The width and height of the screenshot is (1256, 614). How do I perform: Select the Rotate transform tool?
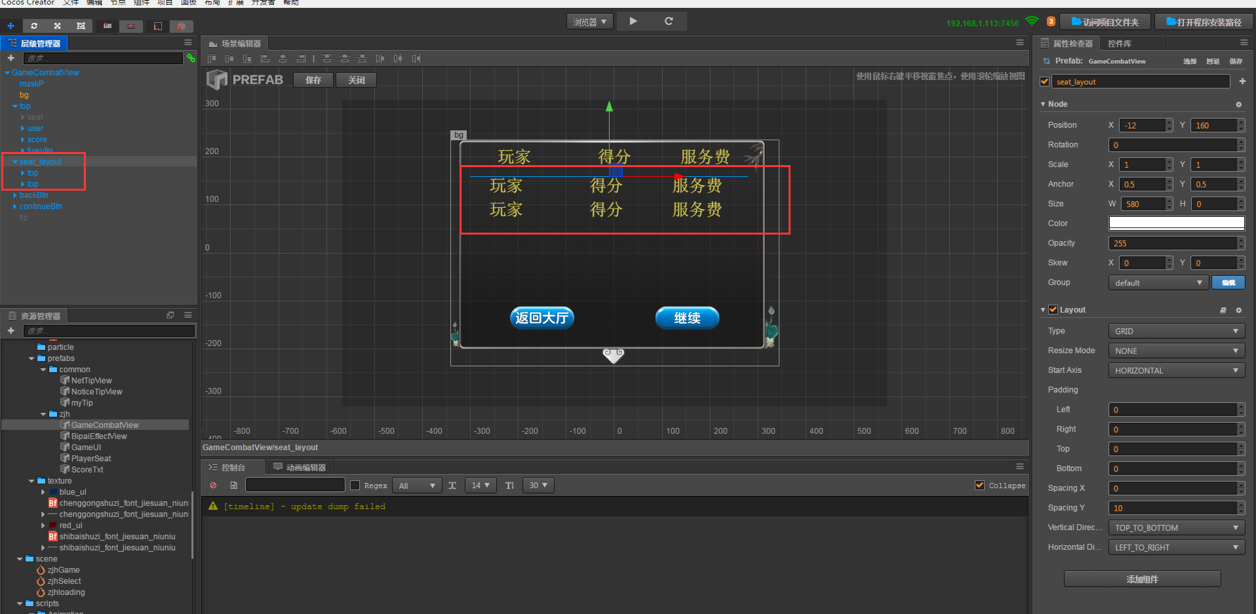point(34,26)
